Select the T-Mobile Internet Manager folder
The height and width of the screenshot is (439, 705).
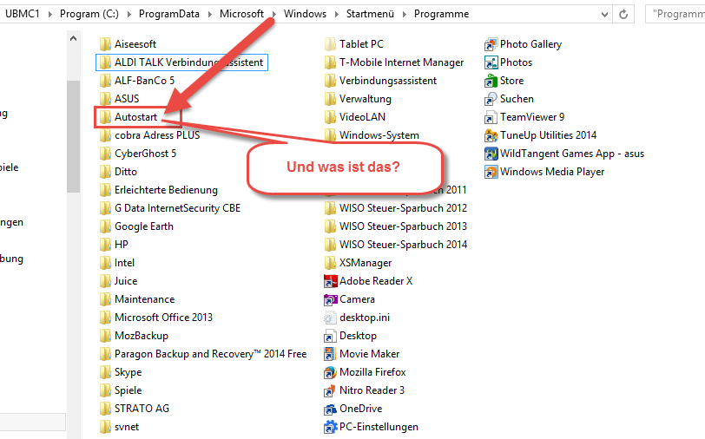[x=394, y=62]
